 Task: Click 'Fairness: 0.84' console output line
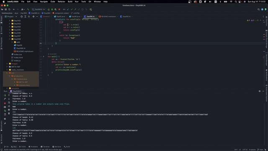click(x=19, y=122)
